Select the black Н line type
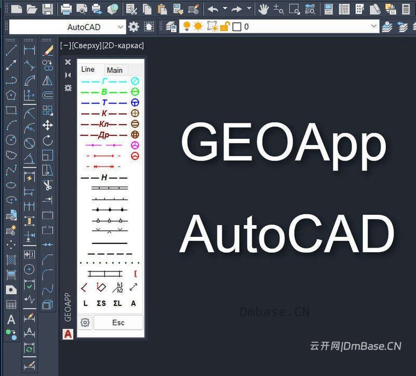 pos(104,177)
